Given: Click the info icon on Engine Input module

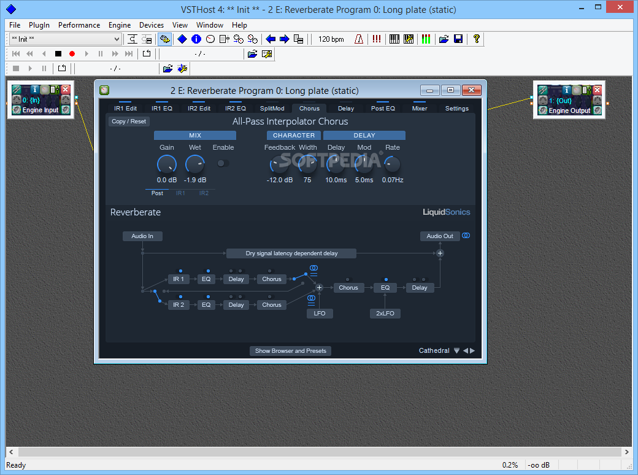Looking at the screenshot, I should [34, 90].
